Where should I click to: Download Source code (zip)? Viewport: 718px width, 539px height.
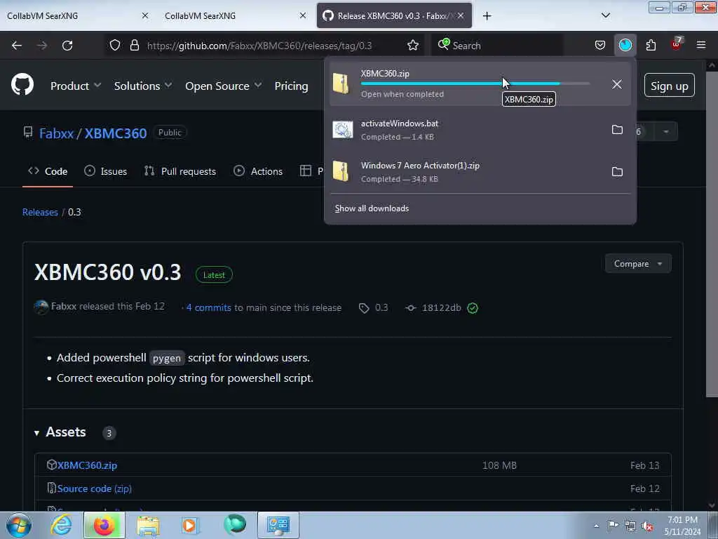(95, 488)
